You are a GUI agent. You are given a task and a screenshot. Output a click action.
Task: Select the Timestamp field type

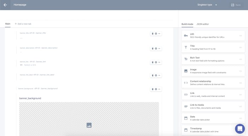pos(213,130)
